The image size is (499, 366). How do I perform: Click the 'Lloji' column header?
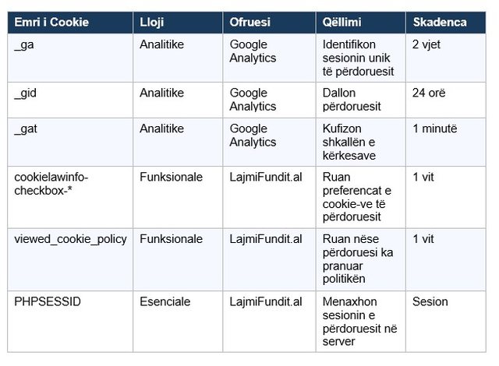tap(178, 23)
